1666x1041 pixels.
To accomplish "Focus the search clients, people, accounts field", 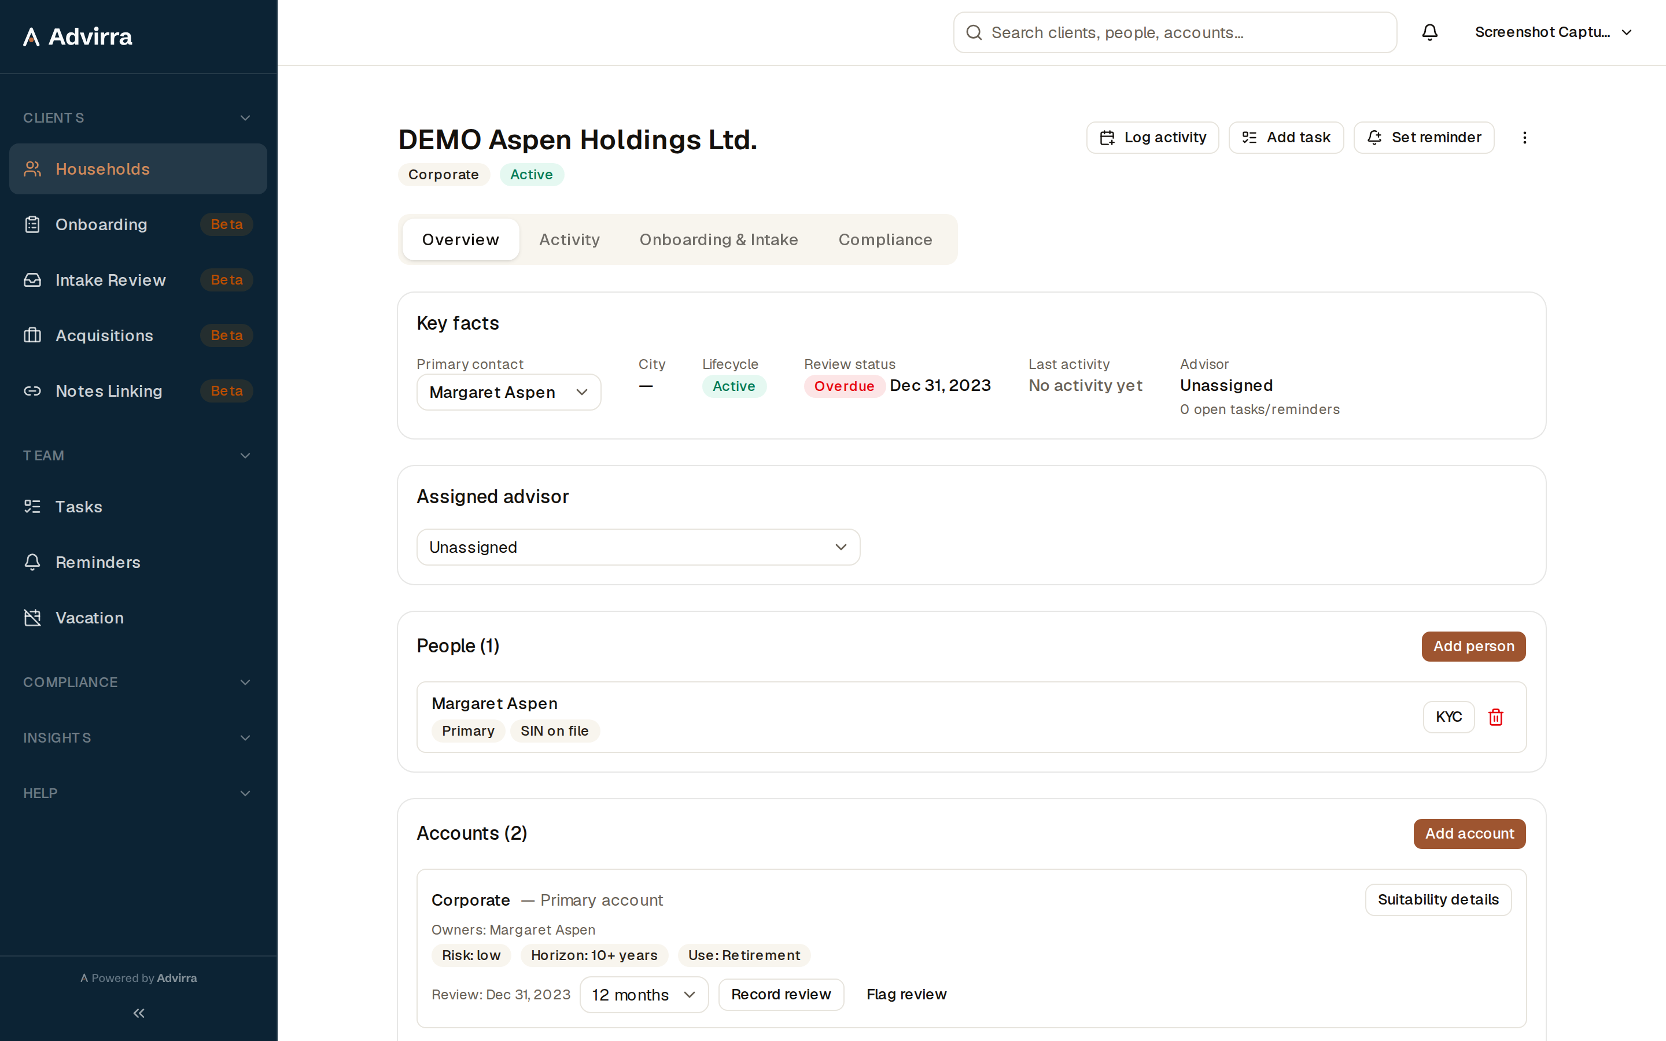I will pyautogui.click(x=1174, y=32).
